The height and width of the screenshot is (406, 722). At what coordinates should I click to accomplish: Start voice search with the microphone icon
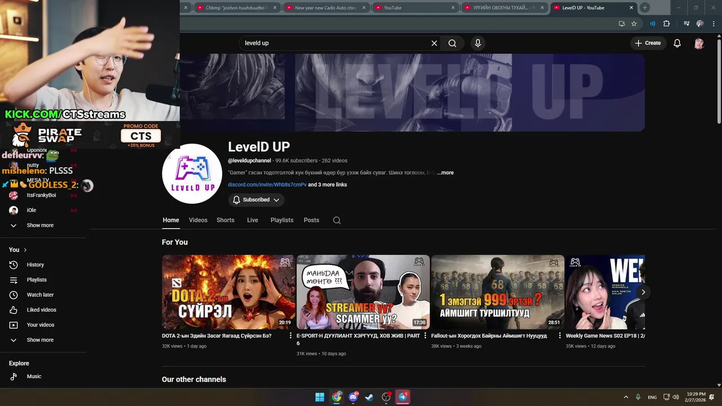click(x=478, y=43)
